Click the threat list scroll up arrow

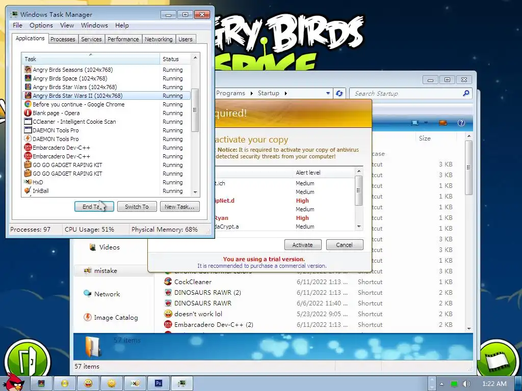[359, 171]
